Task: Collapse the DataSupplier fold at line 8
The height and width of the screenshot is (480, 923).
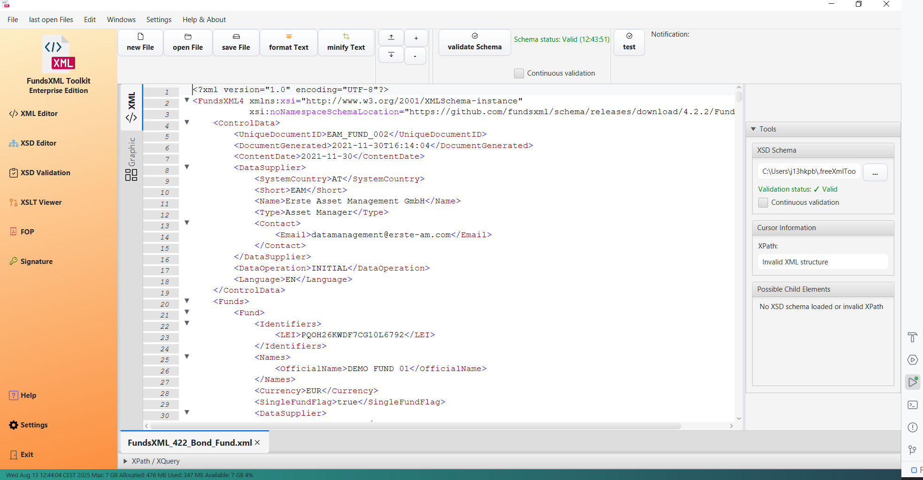Action: pos(187,167)
